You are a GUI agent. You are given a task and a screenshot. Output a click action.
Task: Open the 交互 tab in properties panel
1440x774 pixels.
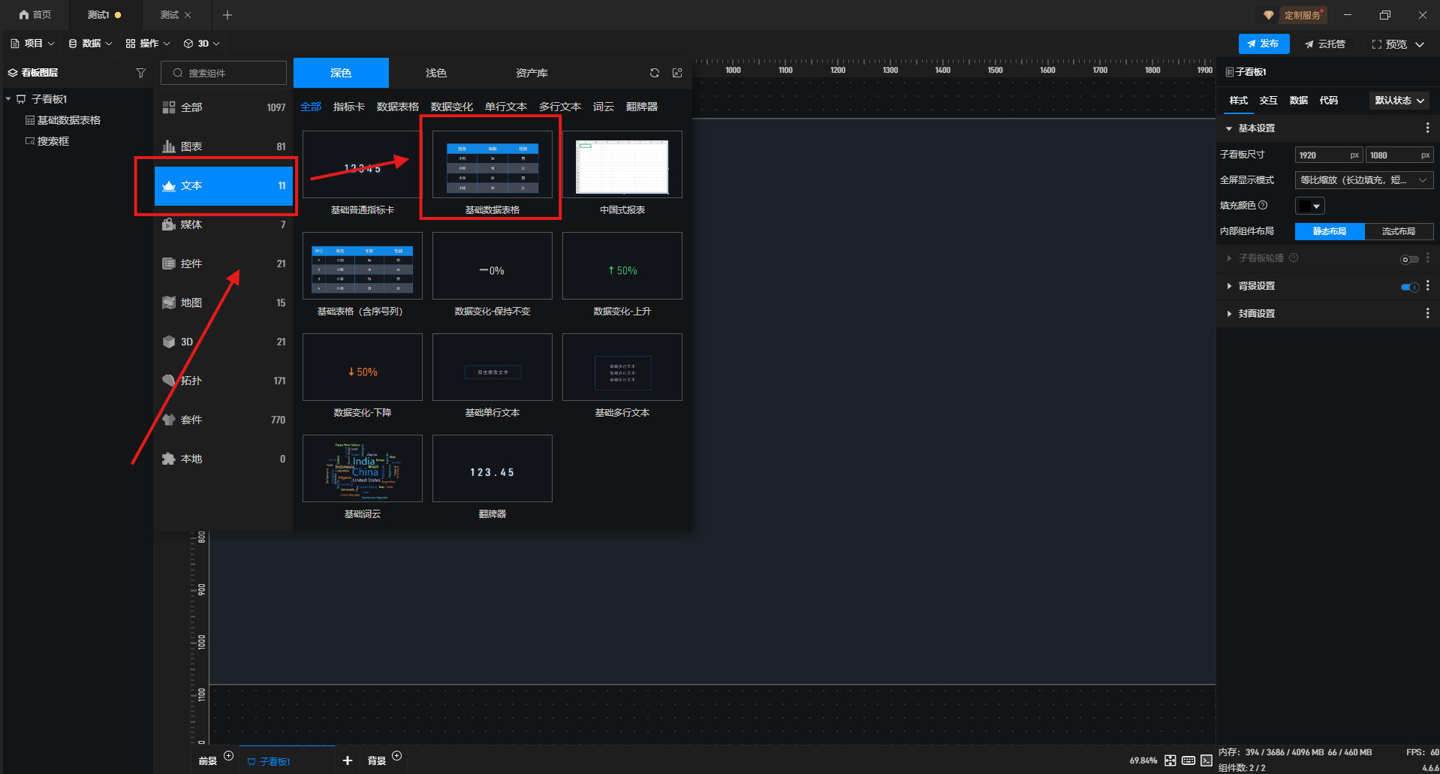1268,101
